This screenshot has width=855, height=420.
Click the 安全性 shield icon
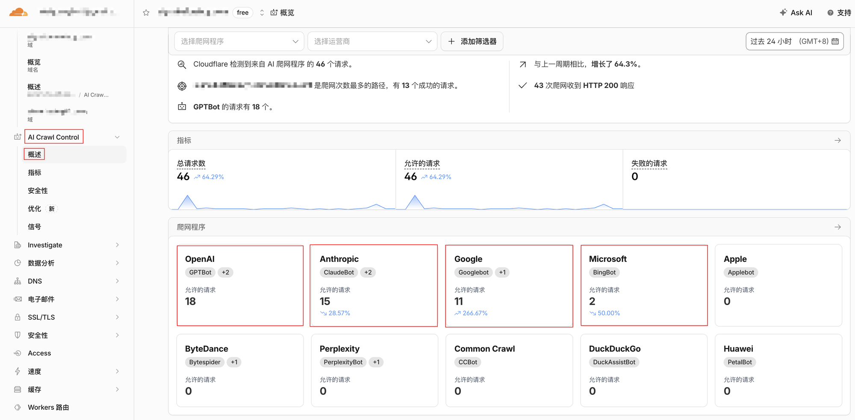[x=18, y=335]
